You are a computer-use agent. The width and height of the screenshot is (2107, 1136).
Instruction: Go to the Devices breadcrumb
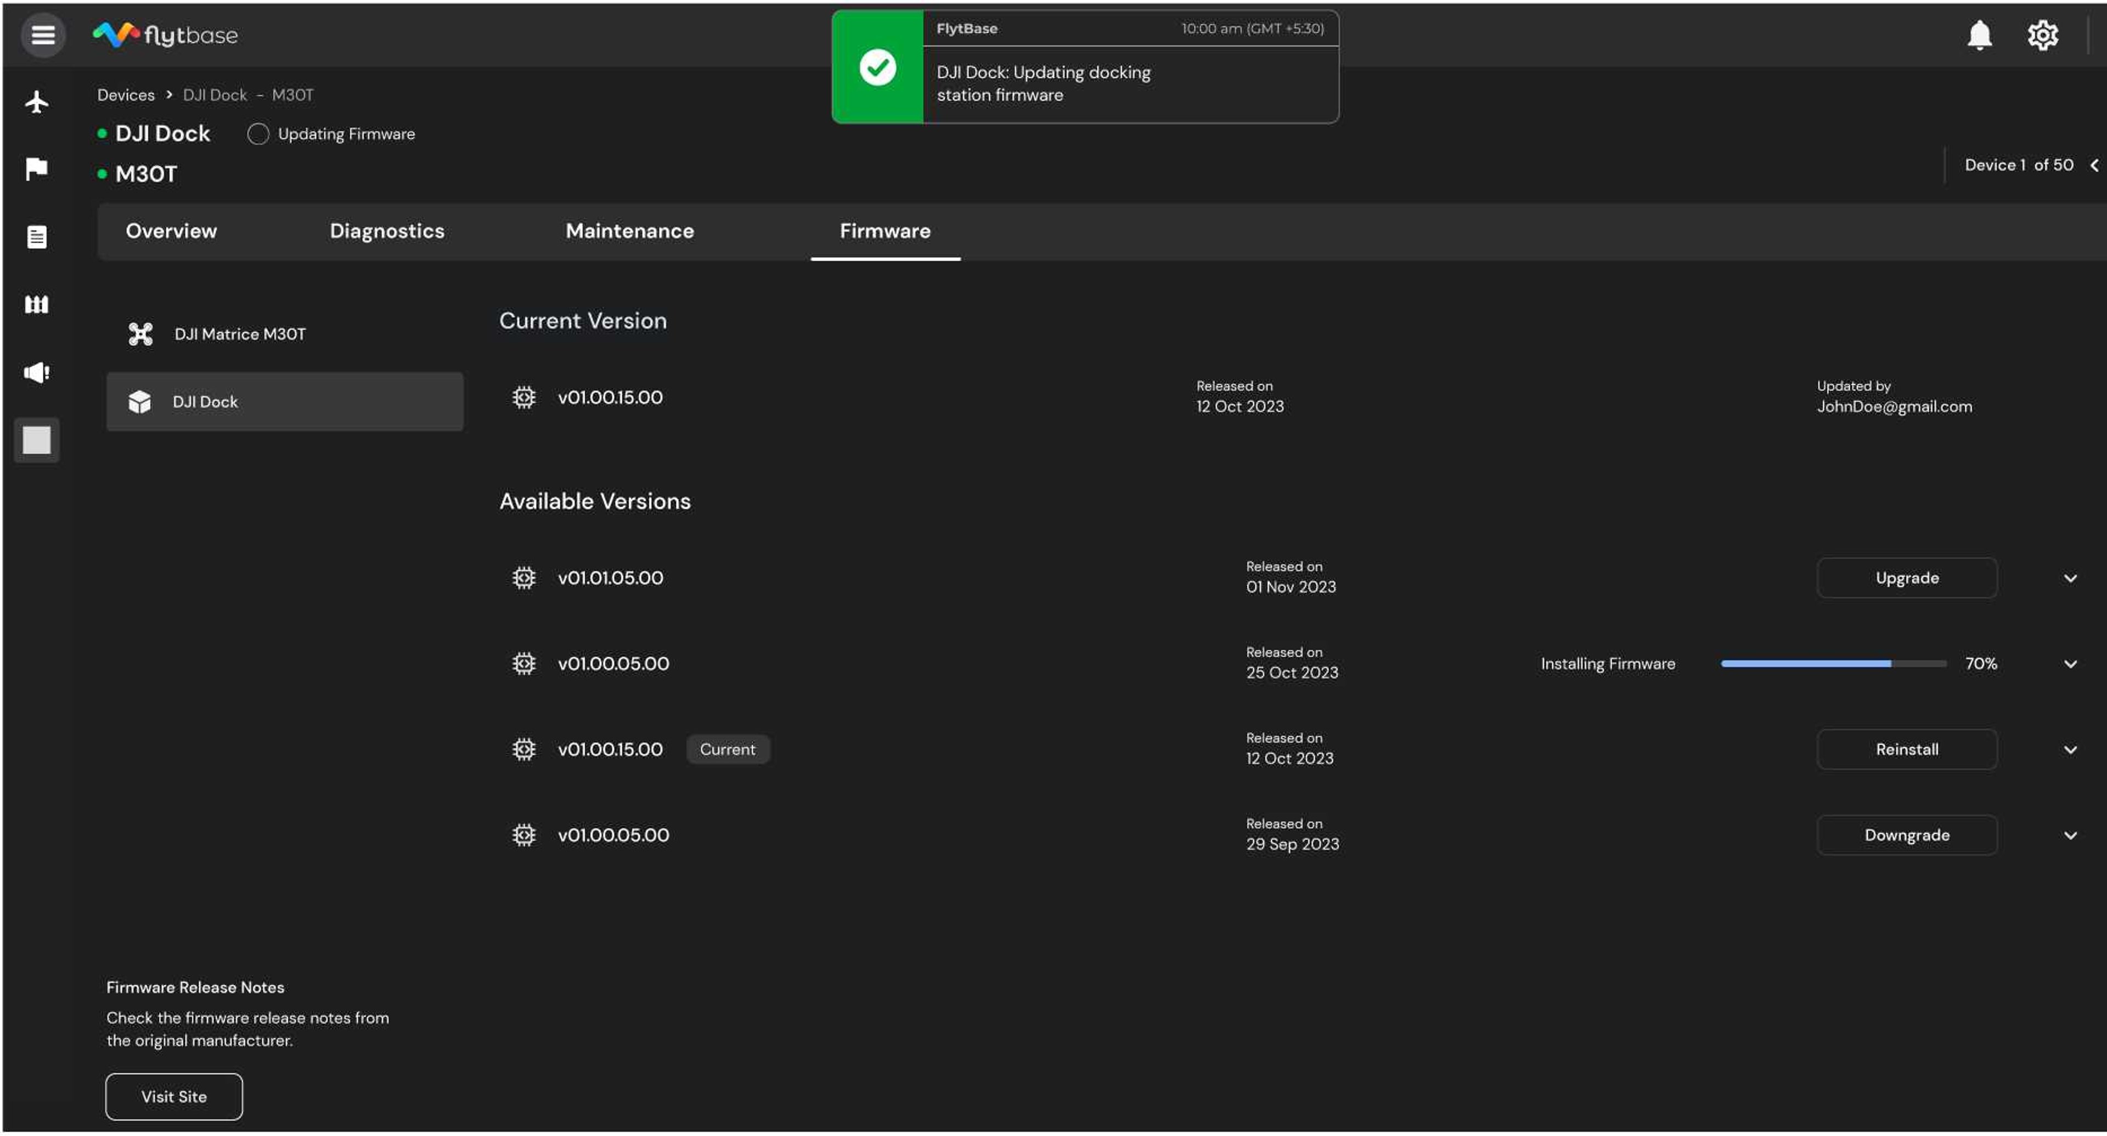[126, 95]
